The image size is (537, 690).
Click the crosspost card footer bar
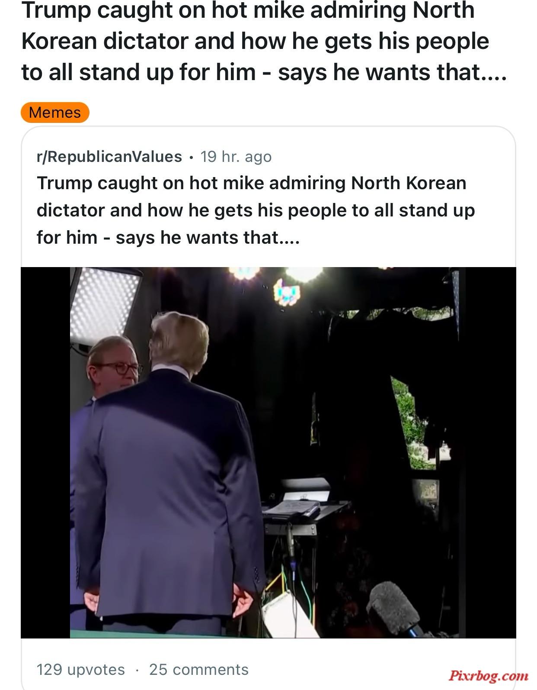tap(268, 664)
